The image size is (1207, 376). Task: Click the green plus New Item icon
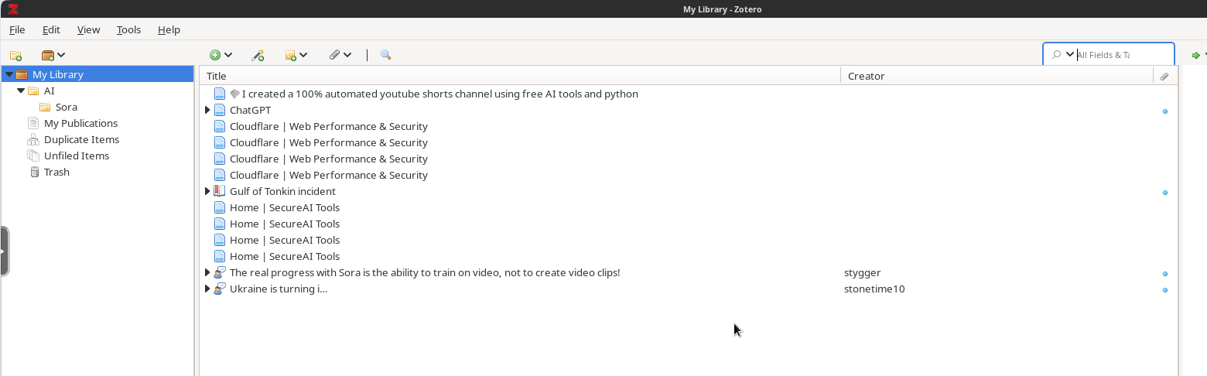(215, 55)
